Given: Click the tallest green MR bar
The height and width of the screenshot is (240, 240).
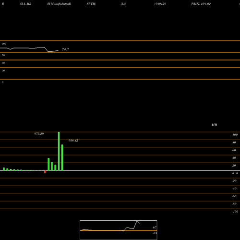Looking at the screenshot, I should [59, 151].
